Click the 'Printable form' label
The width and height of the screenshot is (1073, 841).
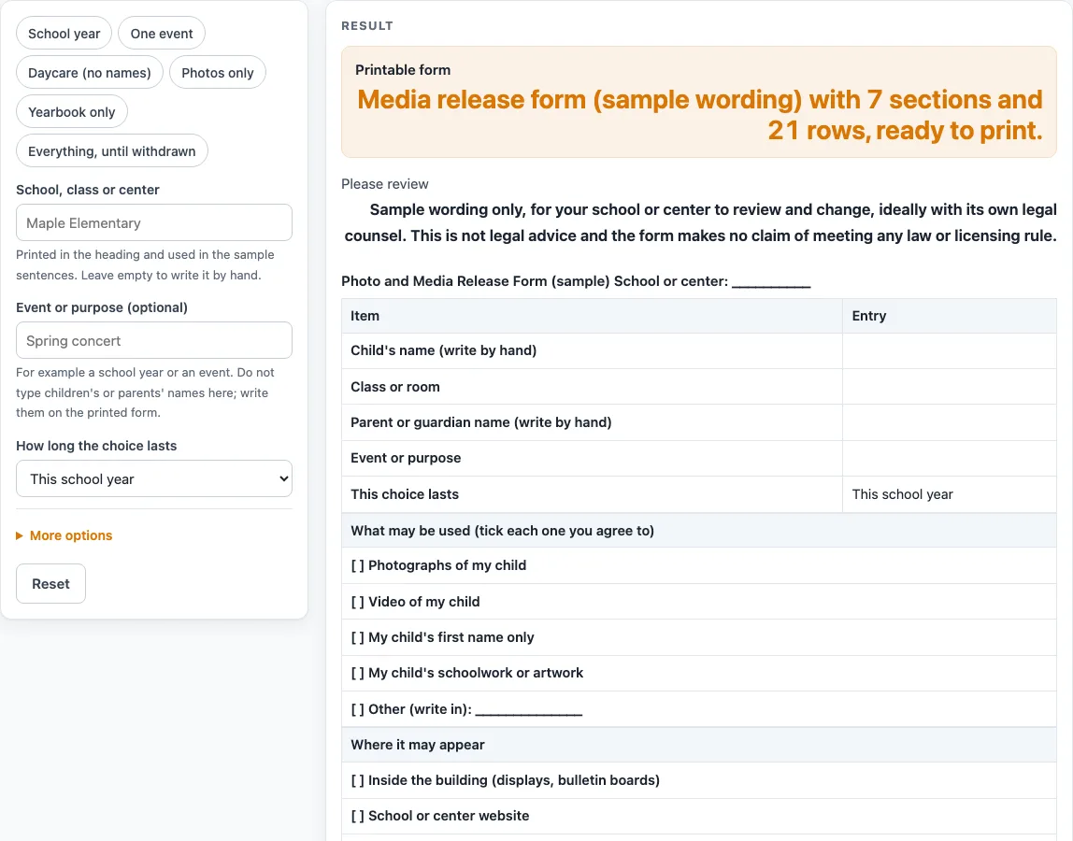[402, 70]
